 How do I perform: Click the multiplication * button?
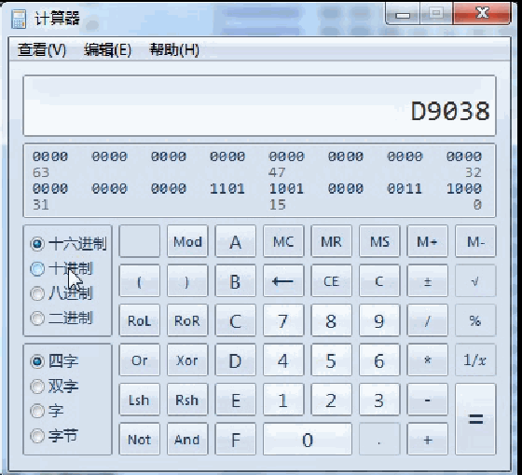[427, 360]
